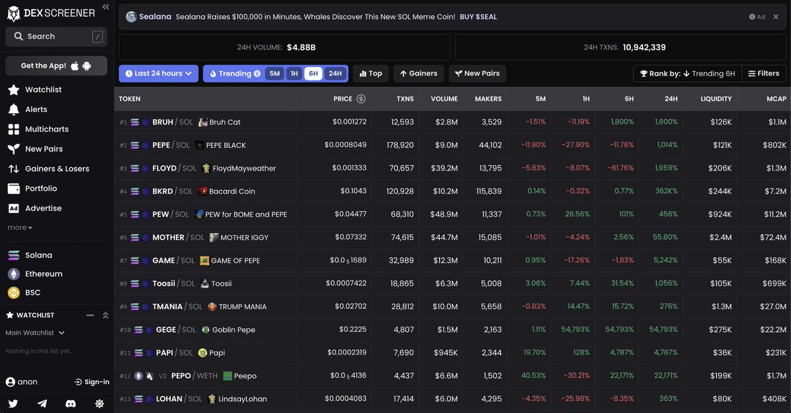The image size is (791, 413).
Task: Collapse the sidebar with the double-chevron icon
Action: click(x=105, y=7)
